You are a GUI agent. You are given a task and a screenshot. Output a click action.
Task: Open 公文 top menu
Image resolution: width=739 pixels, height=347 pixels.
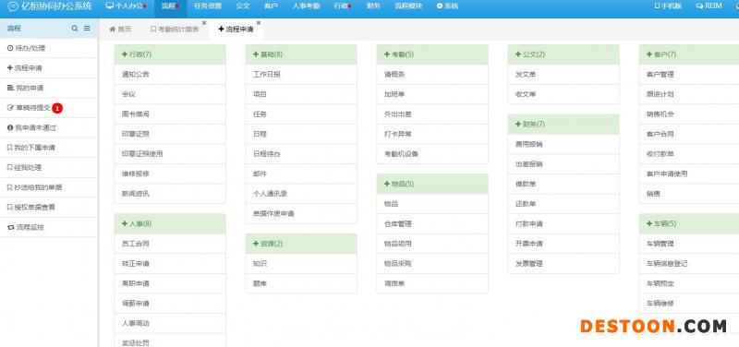click(x=243, y=6)
